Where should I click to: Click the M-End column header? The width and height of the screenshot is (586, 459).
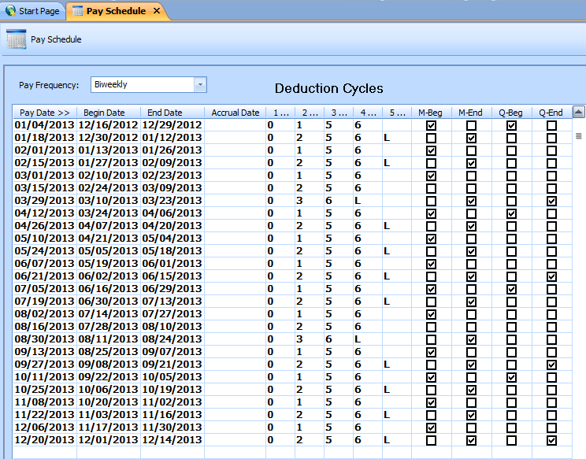point(470,113)
